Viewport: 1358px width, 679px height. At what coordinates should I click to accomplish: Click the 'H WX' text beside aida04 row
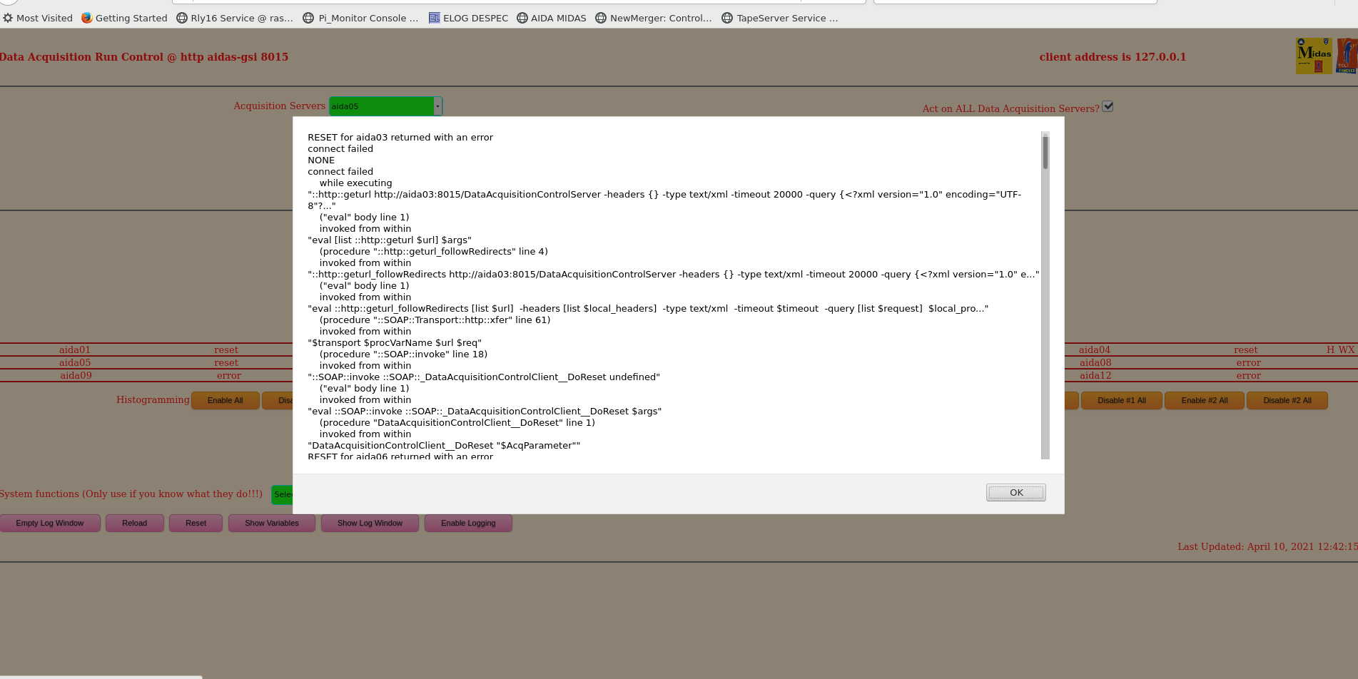click(1341, 349)
